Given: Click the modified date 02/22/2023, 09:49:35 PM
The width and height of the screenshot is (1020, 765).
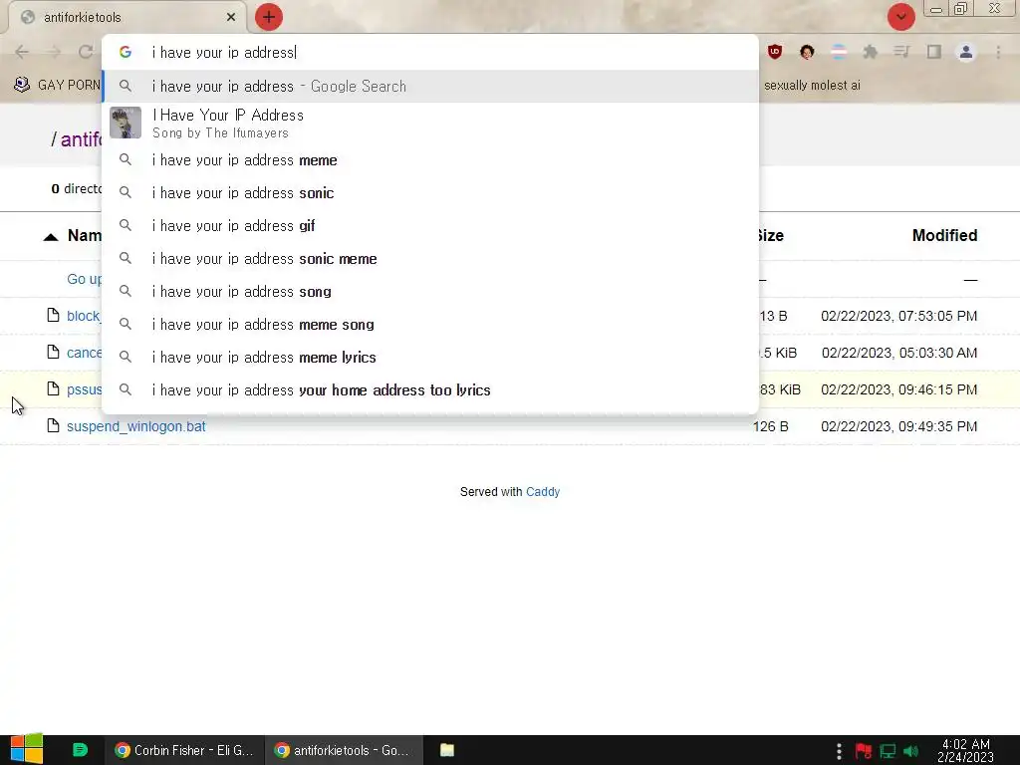Looking at the screenshot, I should tap(899, 426).
